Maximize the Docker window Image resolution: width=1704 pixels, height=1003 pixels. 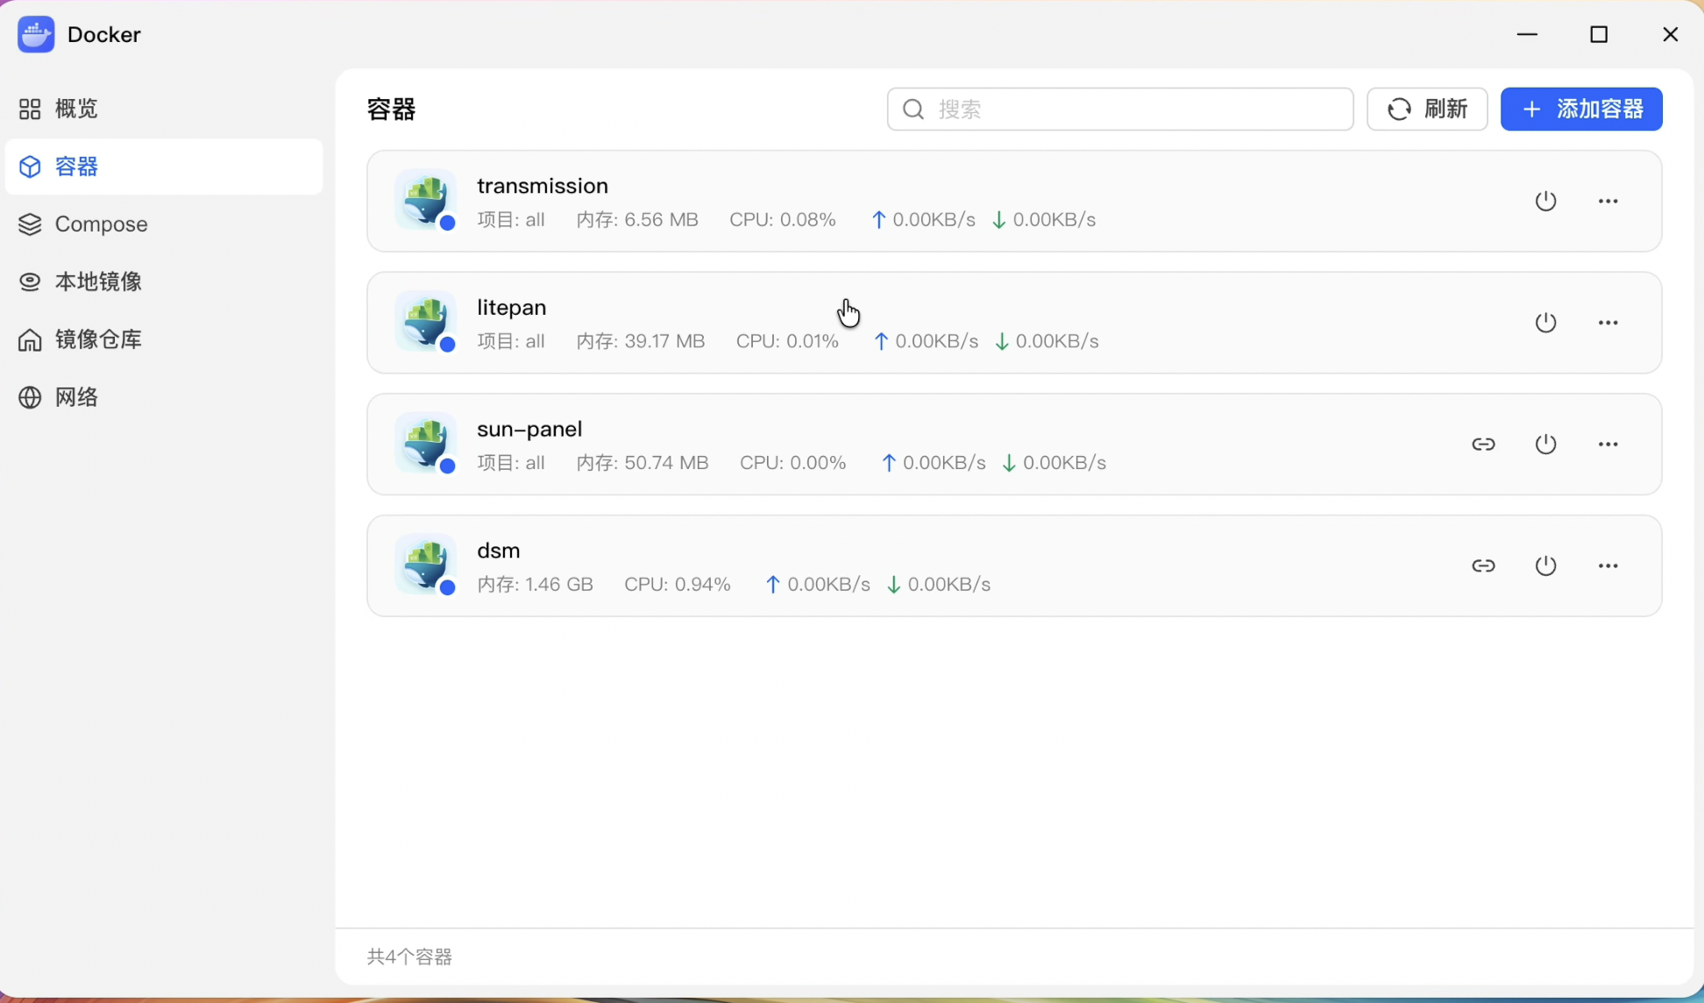click(x=1599, y=34)
